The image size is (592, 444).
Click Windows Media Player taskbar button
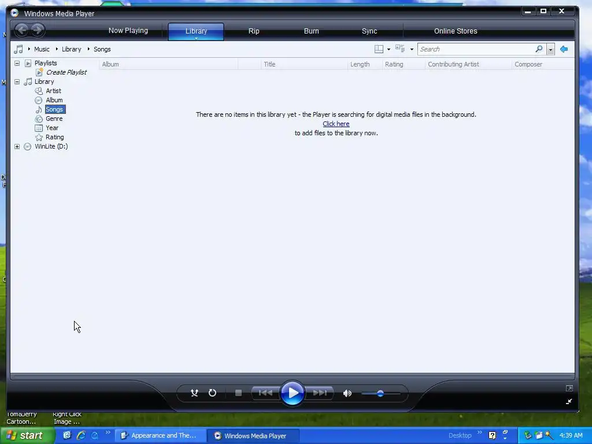point(254,436)
